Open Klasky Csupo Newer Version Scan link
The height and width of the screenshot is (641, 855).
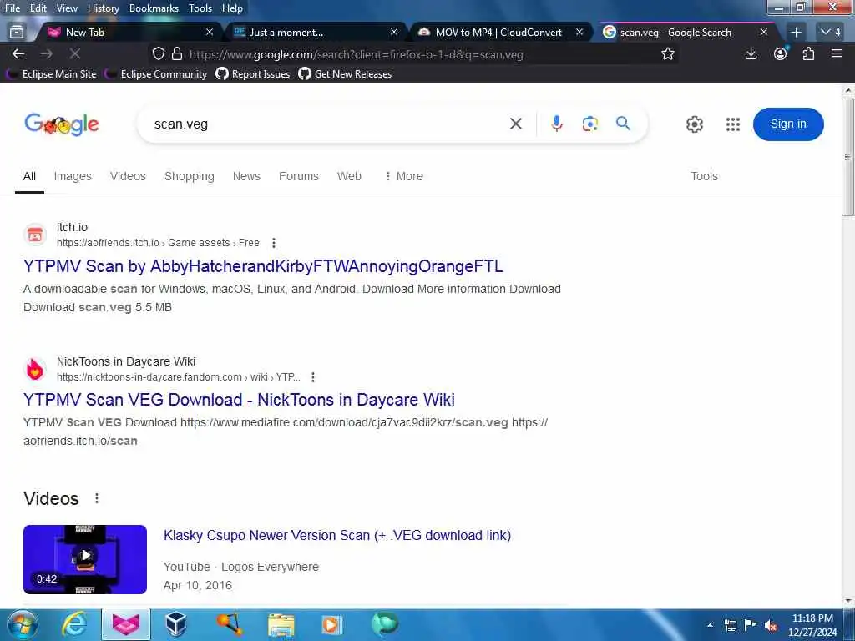(x=337, y=535)
